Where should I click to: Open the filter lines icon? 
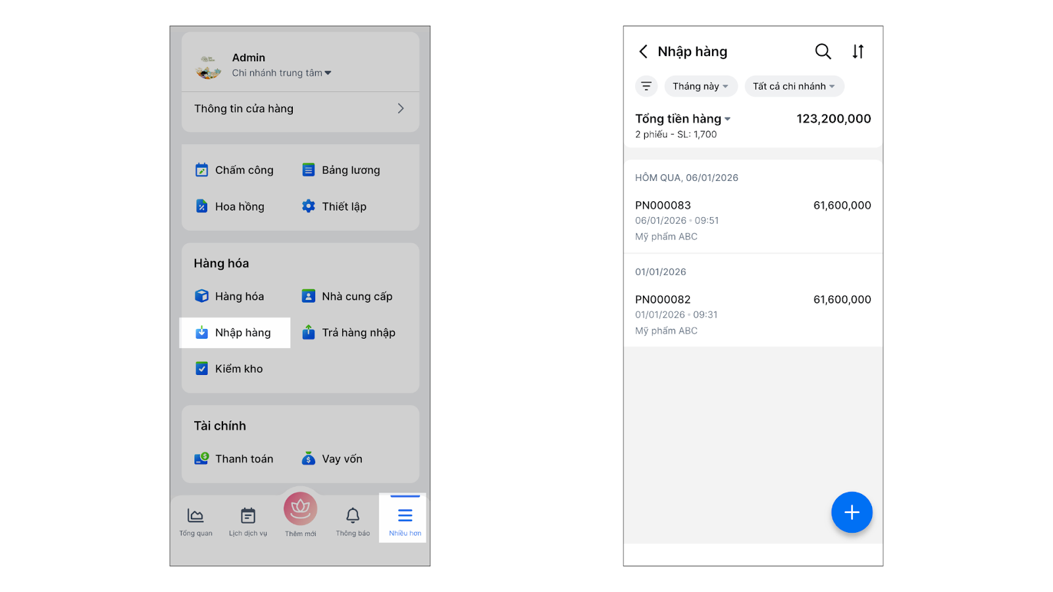click(x=646, y=86)
